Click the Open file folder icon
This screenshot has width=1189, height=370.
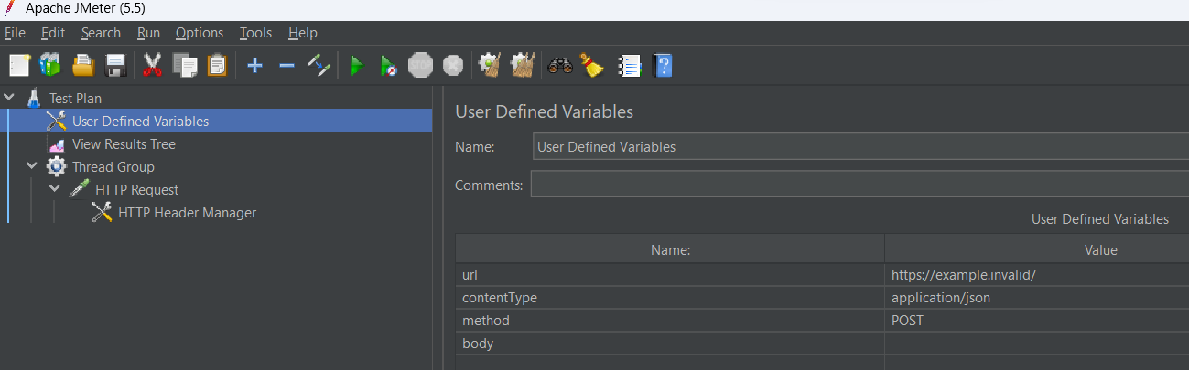[83, 66]
